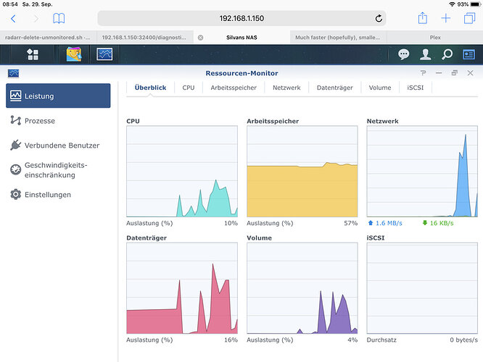The width and height of the screenshot is (483, 362).
Task: Close the Silvans NAS browser tab
Action: point(200,38)
